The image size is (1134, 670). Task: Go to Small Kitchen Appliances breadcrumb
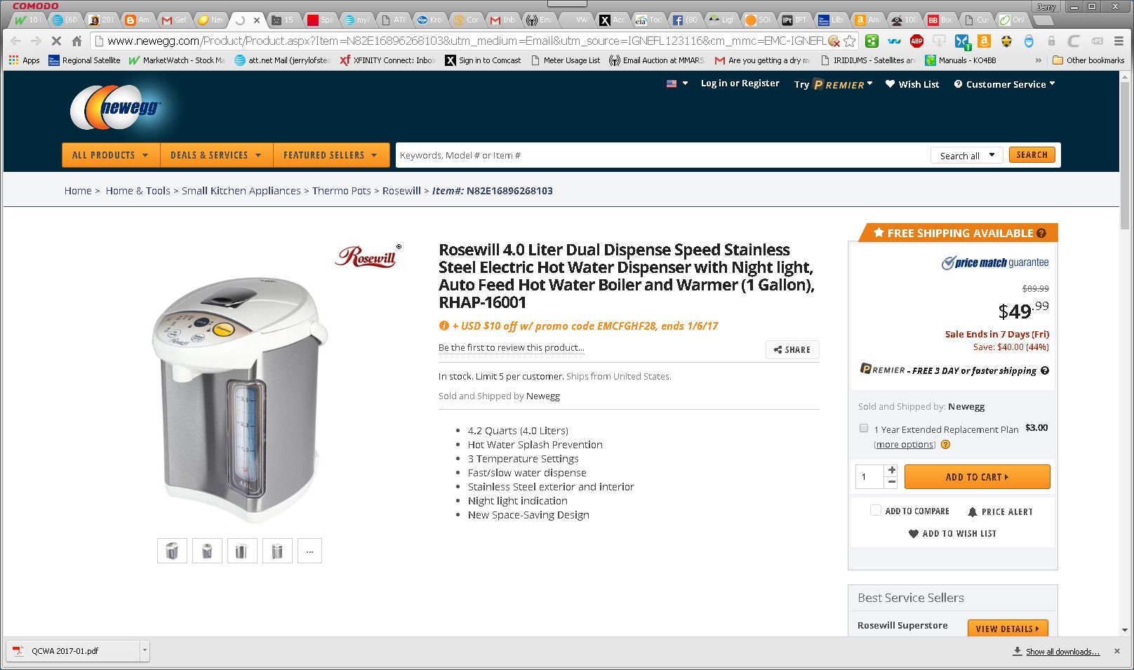241,191
